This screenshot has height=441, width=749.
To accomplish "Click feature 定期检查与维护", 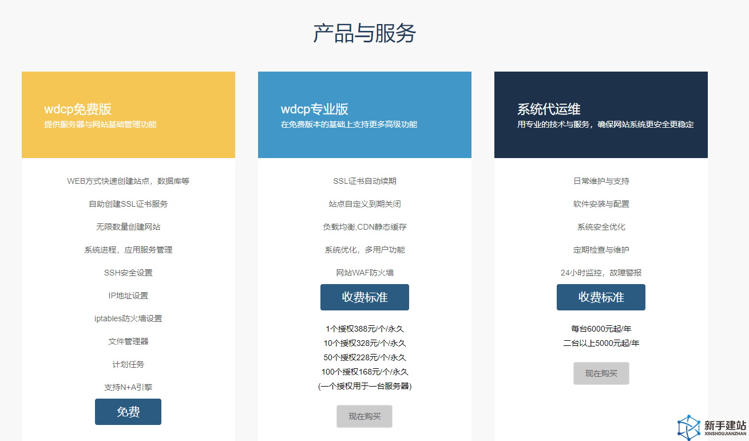I will [601, 250].
